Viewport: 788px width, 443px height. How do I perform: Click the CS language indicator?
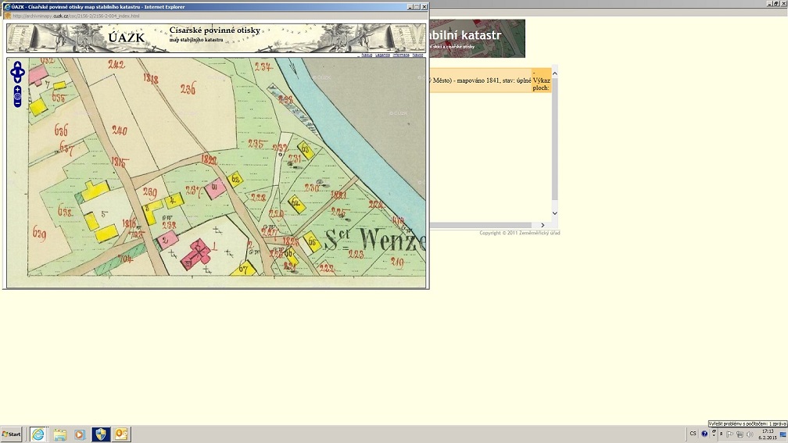[x=693, y=434]
